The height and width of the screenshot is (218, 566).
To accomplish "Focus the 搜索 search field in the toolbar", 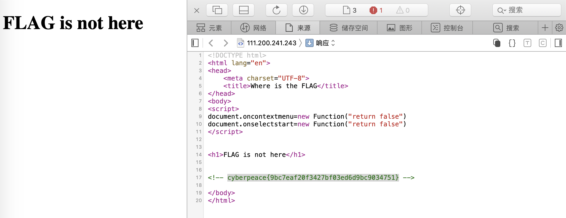I will 527,10.
